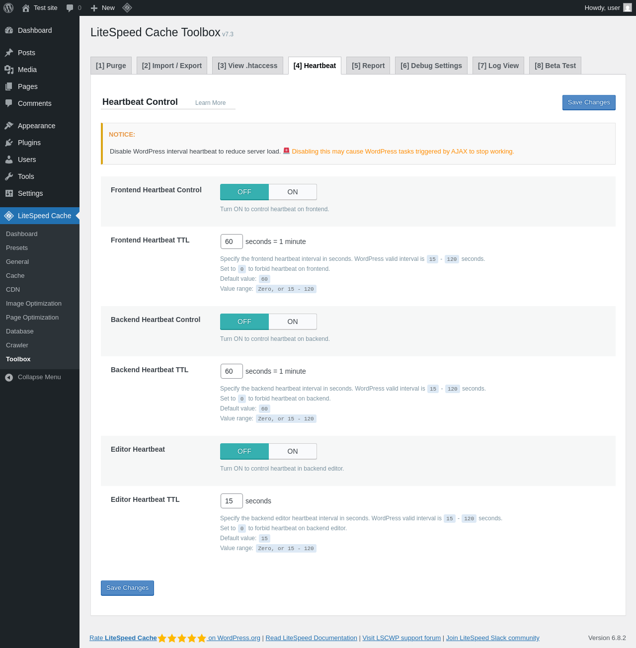Open Plugins via its plug icon
The image size is (636, 648).
click(x=9, y=143)
